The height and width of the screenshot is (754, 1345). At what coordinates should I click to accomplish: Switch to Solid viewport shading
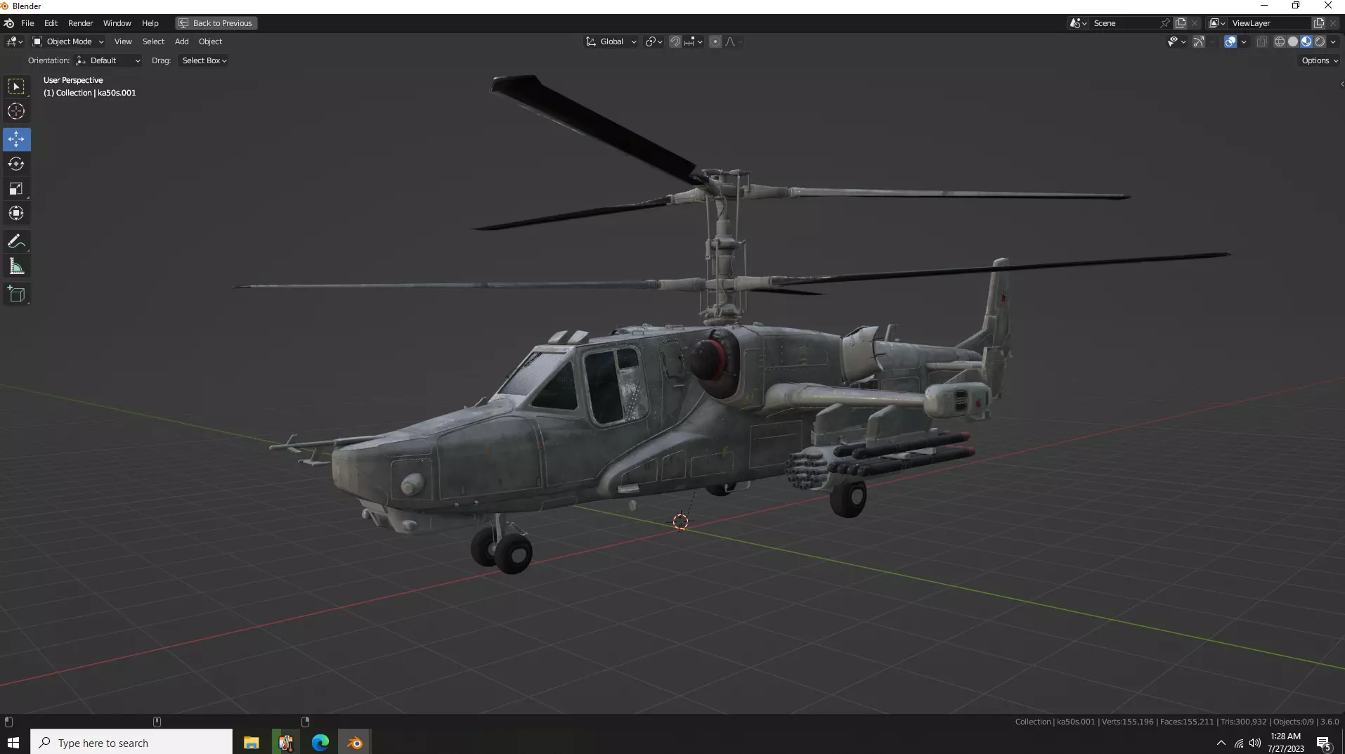tap(1293, 41)
